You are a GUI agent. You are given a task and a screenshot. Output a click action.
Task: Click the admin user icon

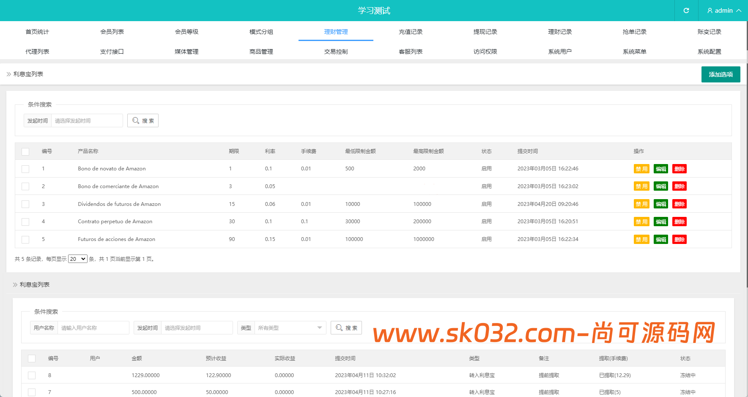(710, 11)
